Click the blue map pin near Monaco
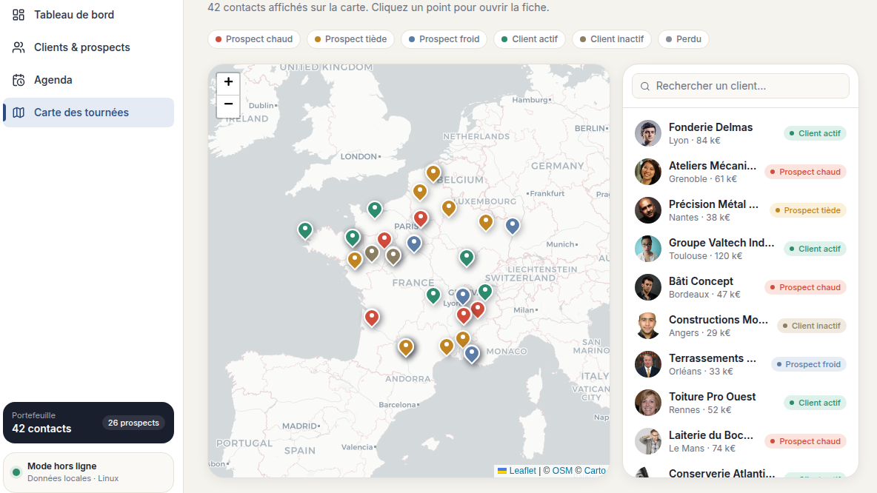This screenshot has height=493, width=877. click(x=472, y=354)
